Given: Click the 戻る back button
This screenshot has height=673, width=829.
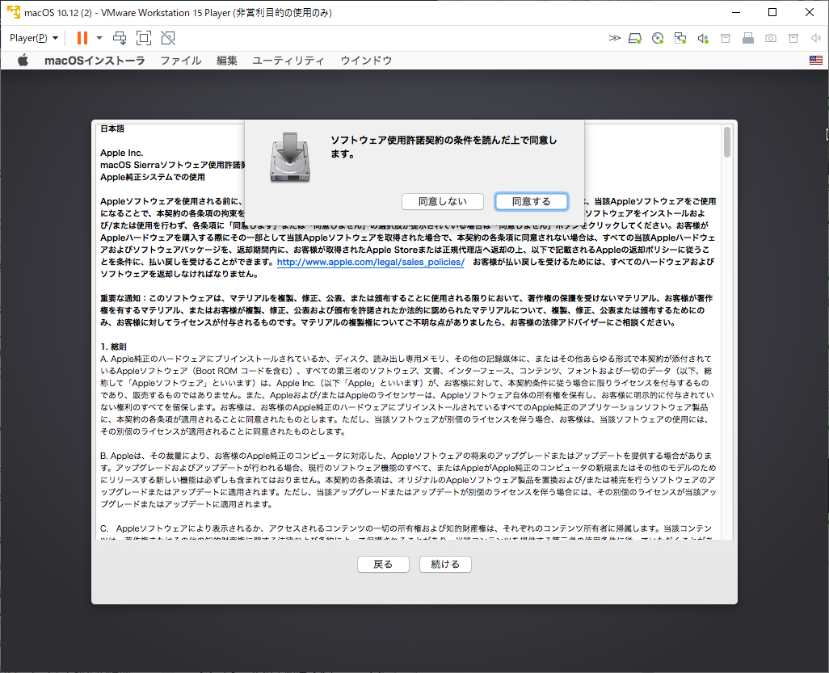Looking at the screenshot, I should pos(383,565).
